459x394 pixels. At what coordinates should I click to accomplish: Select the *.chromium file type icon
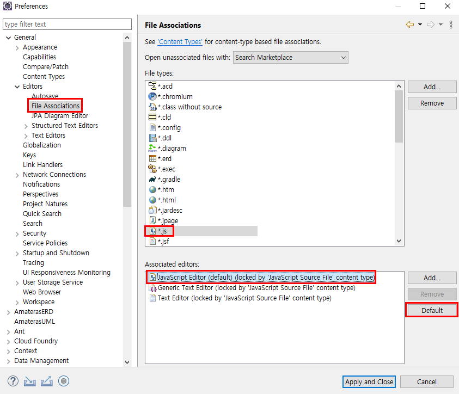(x=152, y=96)
